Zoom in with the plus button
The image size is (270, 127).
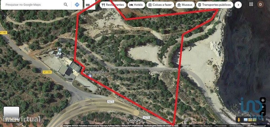tap(263, 107)
